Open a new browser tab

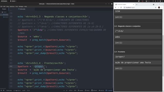137,5
